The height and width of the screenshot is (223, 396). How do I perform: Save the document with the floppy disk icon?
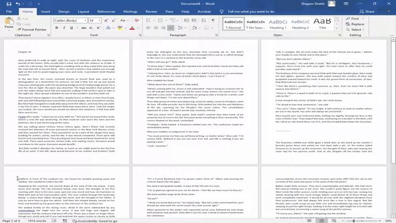coord(9,4)
